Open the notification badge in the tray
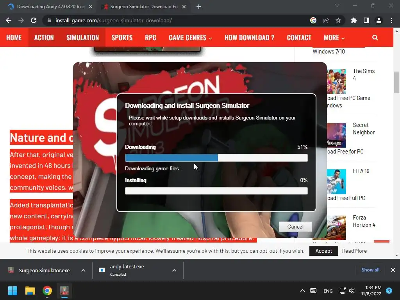400x300 pixels. [x=389, y=291]
